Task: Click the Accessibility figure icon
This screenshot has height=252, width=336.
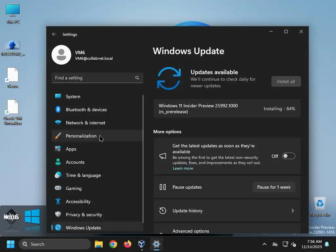Action: click(58, 201)
